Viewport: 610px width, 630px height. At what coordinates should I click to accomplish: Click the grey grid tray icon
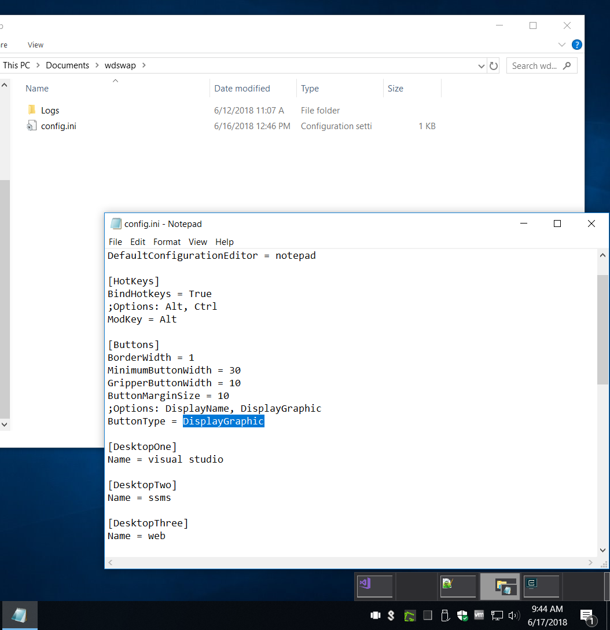click(428, 615)
